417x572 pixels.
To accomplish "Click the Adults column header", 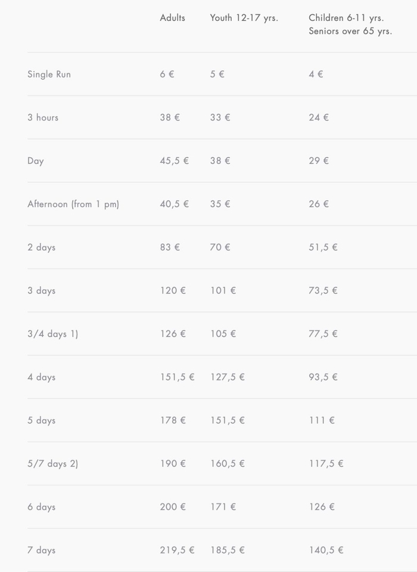I will click(172, 18).
